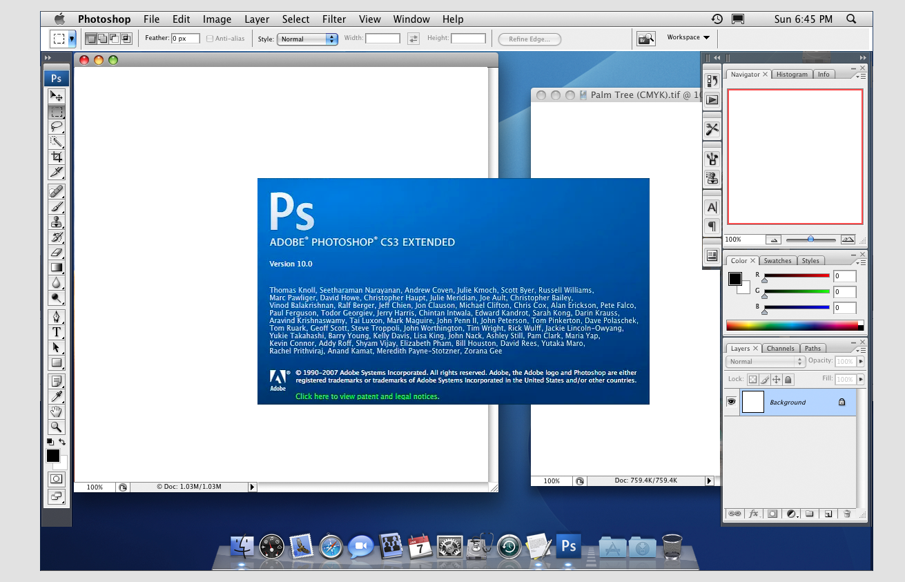905x582 pixels.
Task: Select the Pen tool
Action: 57,317
